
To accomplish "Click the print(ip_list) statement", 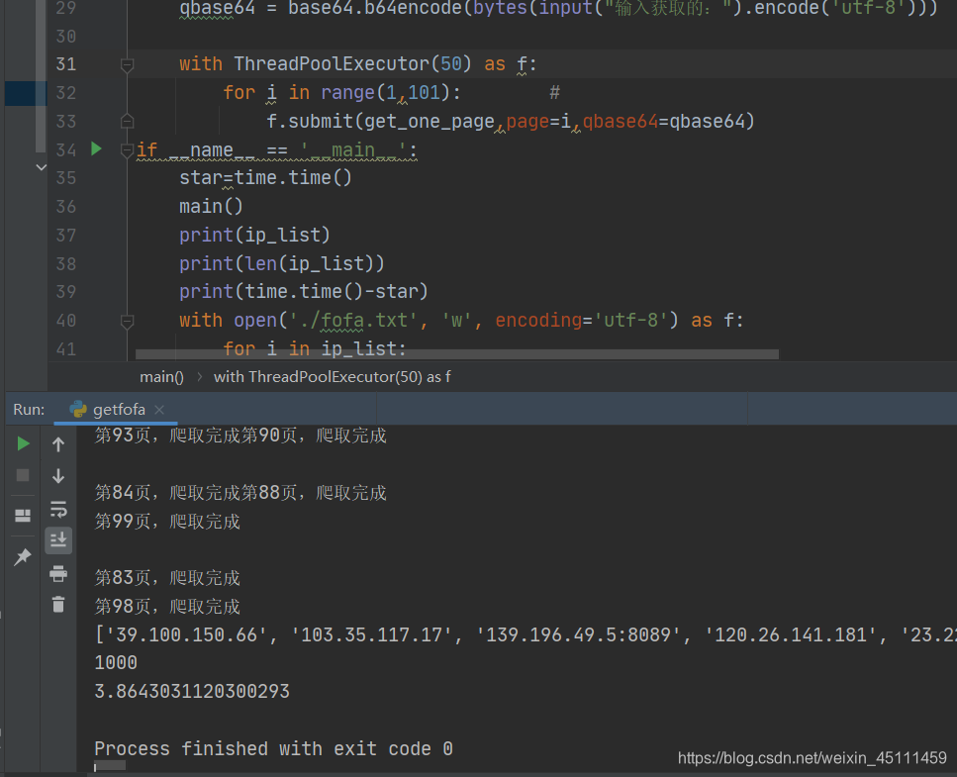I will 254,235.
